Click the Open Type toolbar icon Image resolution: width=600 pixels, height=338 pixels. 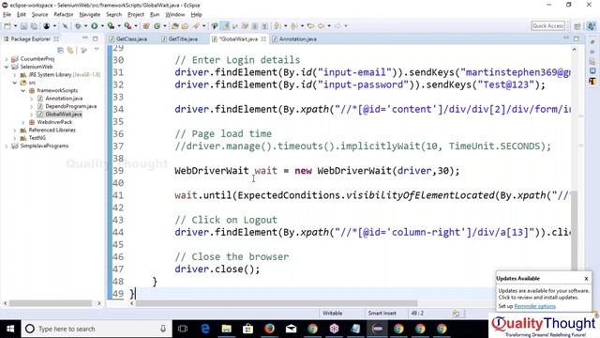click(175, 26)
